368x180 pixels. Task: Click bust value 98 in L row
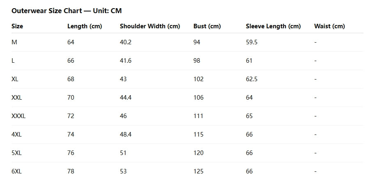pyautogui.click(x=197, y=61)
